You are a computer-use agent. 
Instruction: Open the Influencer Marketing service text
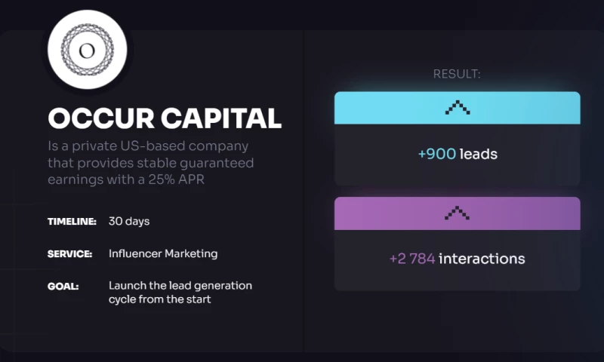click(163, 254)
